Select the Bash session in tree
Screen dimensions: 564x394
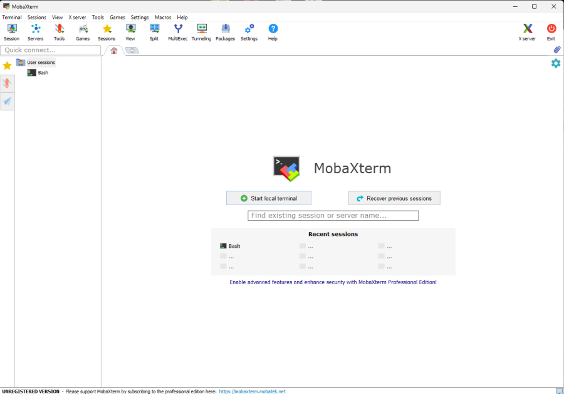point(43,73)
